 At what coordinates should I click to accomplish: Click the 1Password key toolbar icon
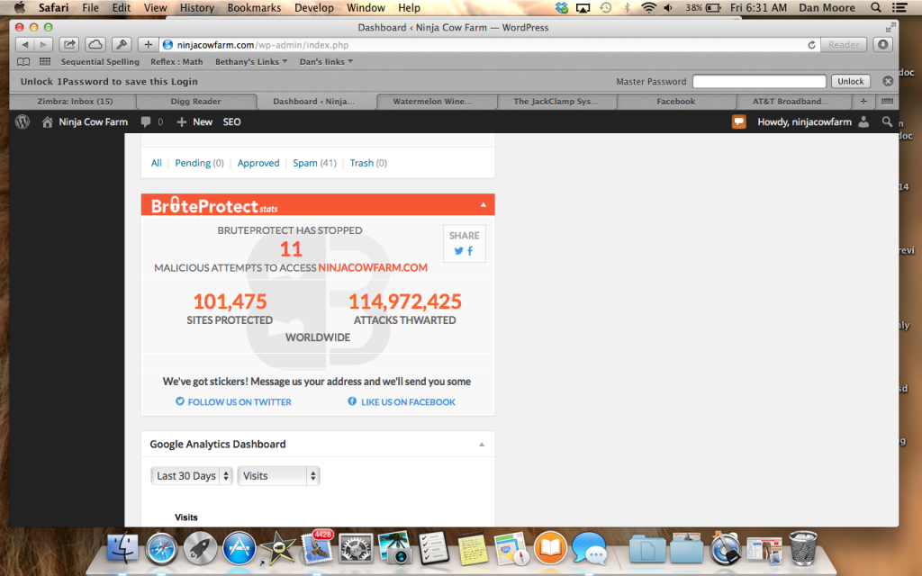(122, 45)
